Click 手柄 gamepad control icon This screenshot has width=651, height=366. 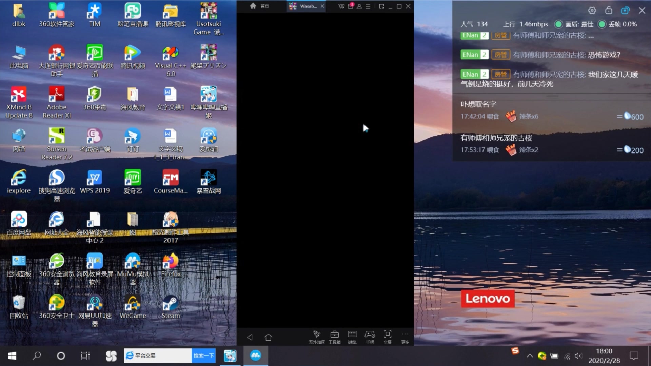click(369, 336)
